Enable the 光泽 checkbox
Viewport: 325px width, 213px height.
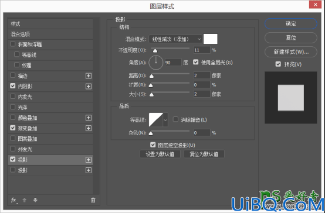point(13,107)
